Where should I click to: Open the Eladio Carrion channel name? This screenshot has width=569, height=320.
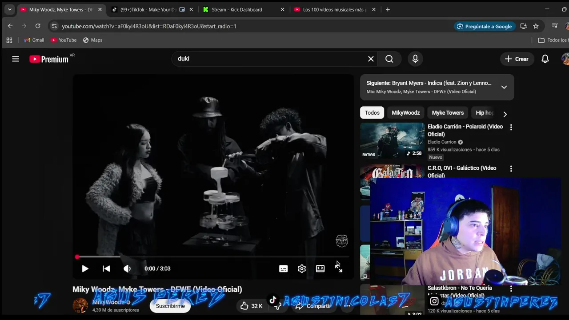tap(442, 142)
